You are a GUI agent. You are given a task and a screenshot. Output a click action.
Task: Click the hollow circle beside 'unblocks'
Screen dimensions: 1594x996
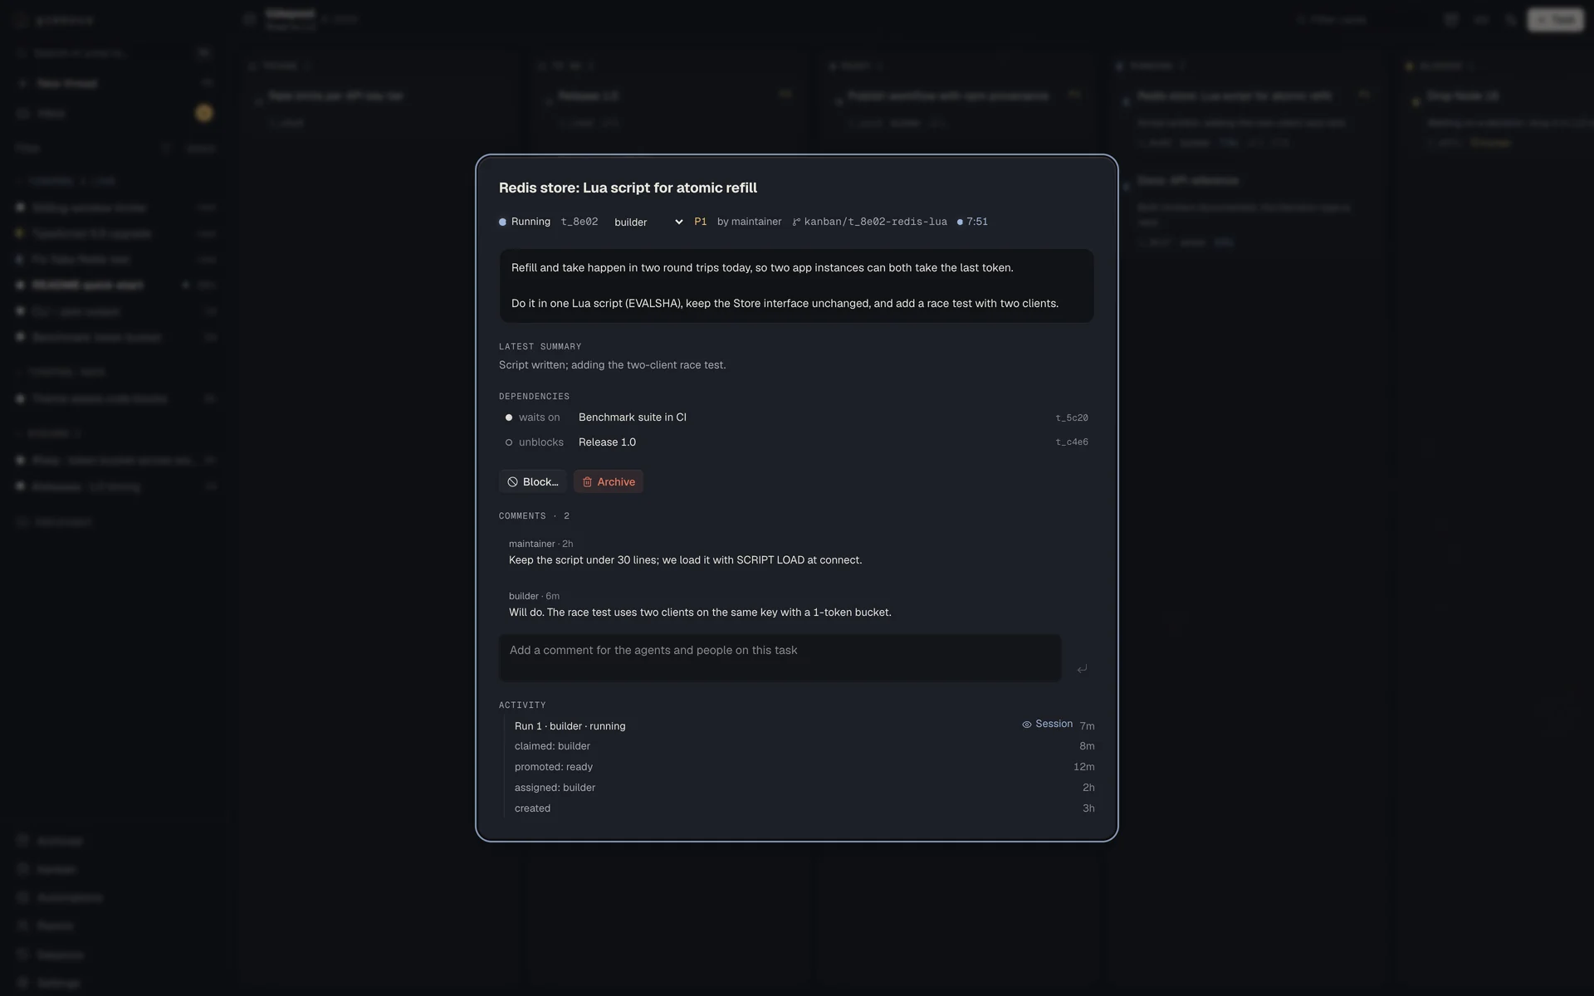click(509, 442)
